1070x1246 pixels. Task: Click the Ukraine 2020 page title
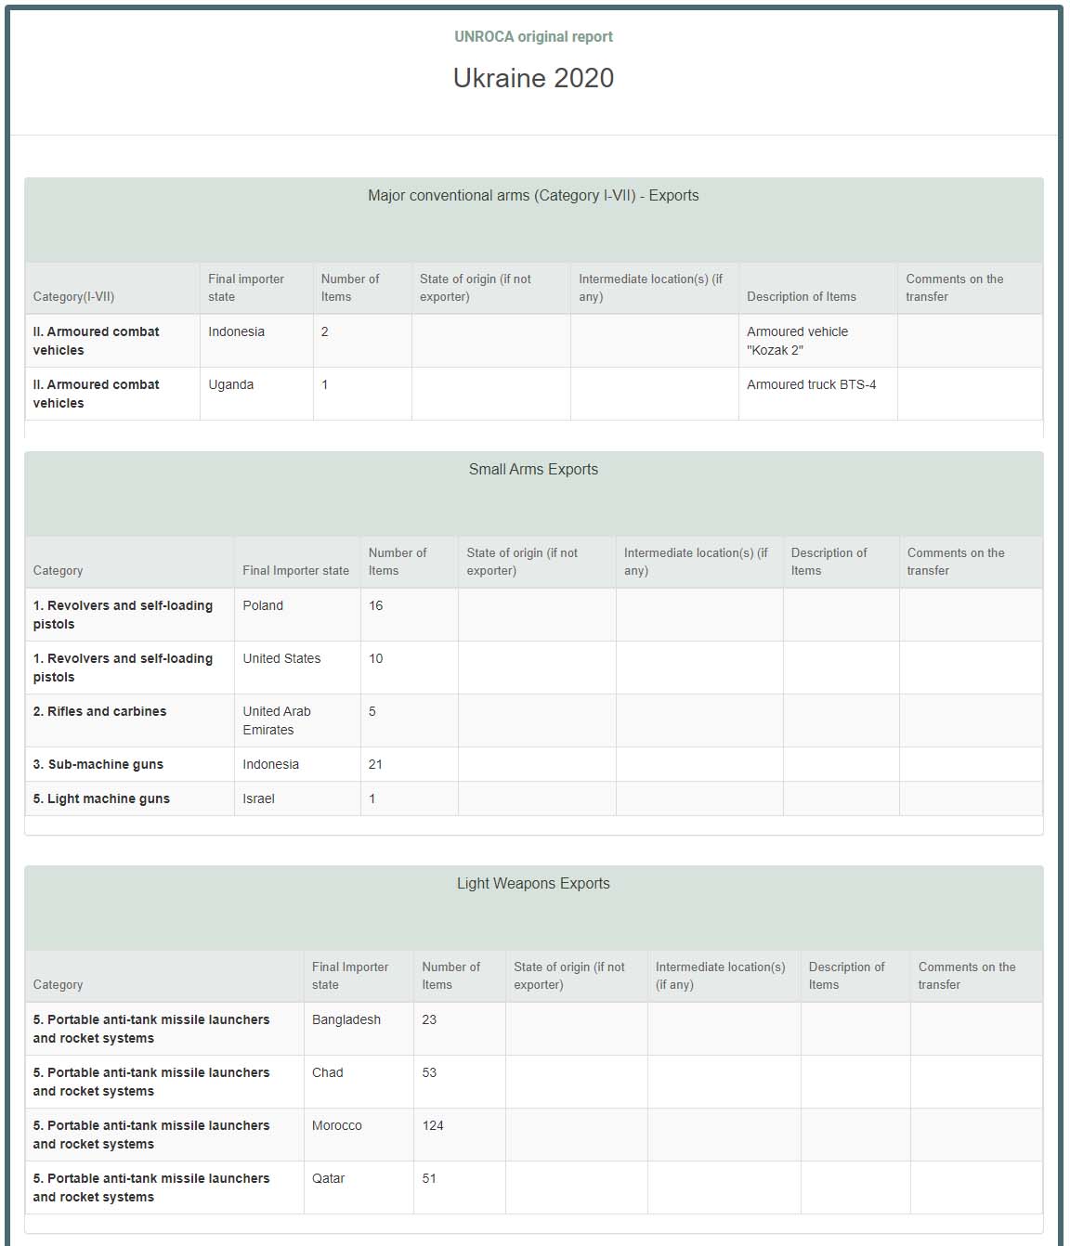pos(533,78)
